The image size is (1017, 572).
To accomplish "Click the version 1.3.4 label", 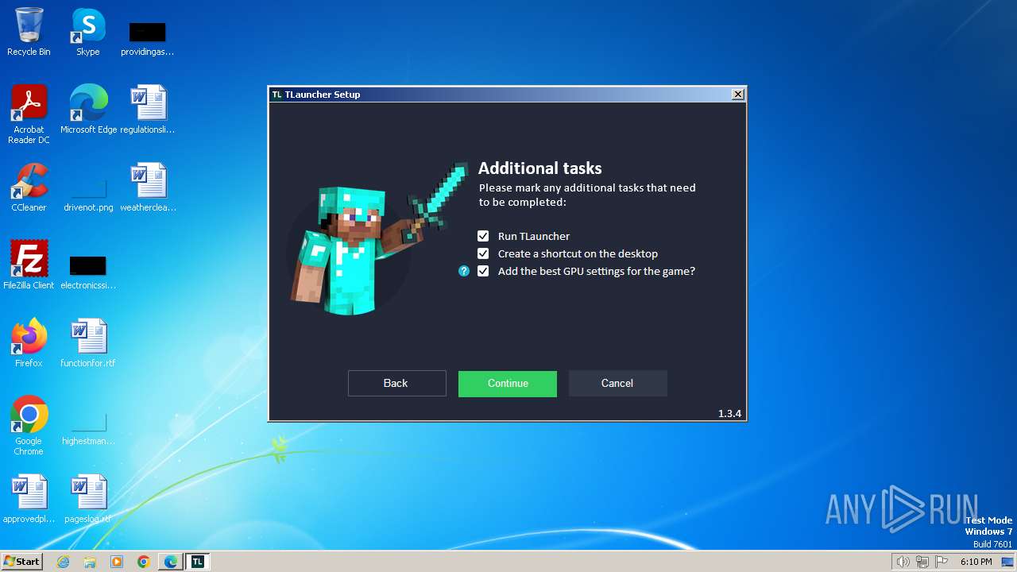I will click(x=729, y=413).
